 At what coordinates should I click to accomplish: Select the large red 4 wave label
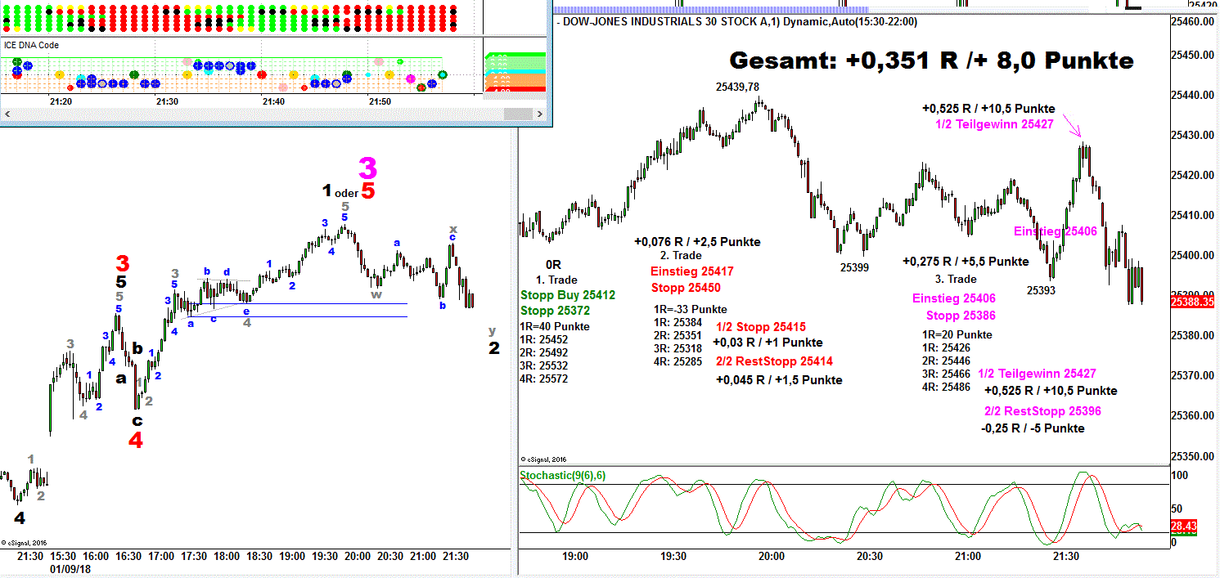coord(136,441)
